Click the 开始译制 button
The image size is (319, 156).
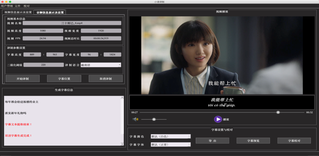point(22,79)
